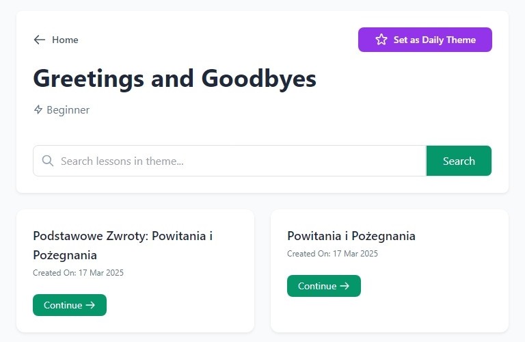525x342 pixels.
Task: Click the magnifier icon in the search field
Action: point(48,161)
